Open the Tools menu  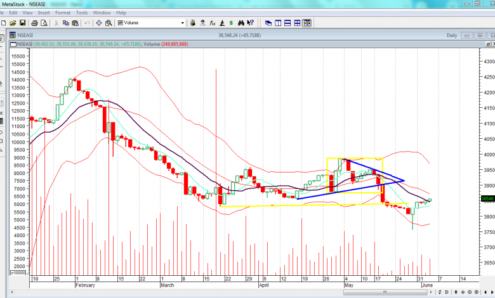coord(82,12)
